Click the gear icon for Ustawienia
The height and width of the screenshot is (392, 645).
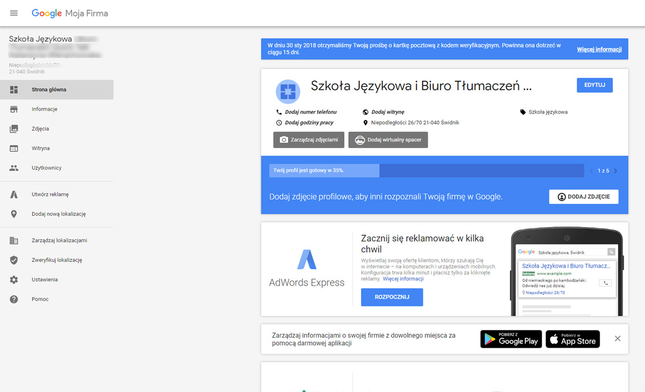[x=14, y=280]
